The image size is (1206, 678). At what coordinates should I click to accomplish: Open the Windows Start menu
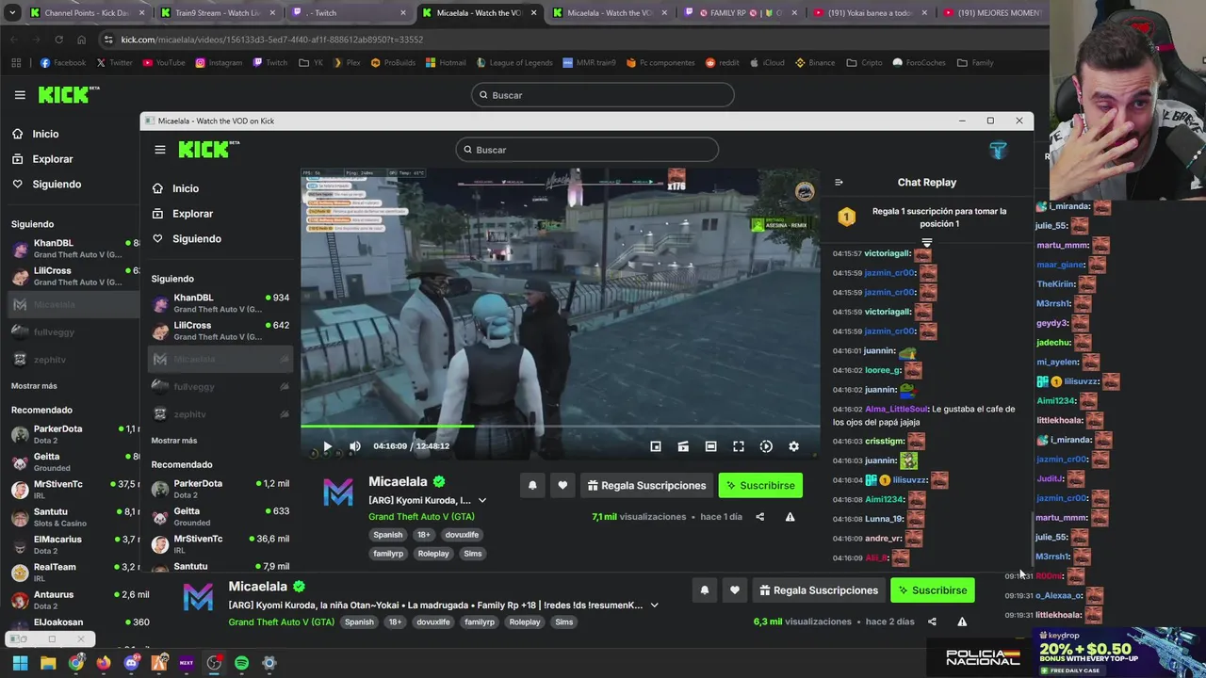pos(20,663)
